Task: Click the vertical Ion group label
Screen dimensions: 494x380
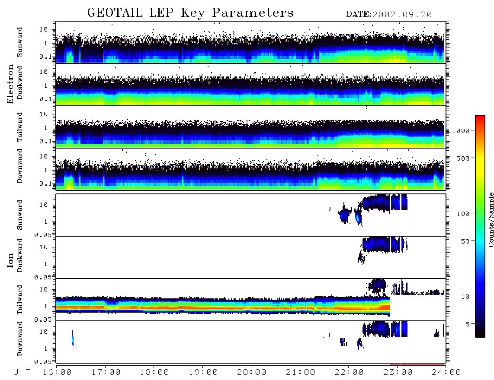Action: pyautogui.click(x=10, y=260)
